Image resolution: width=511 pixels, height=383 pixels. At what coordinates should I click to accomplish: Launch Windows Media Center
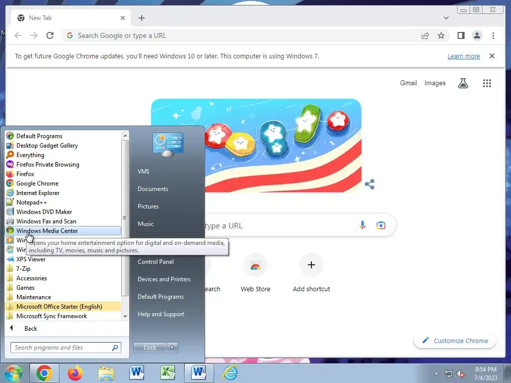coord(63,230)
